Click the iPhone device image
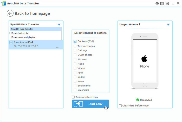182x122 pixels. pyautogui.click(x=145, y=61)
